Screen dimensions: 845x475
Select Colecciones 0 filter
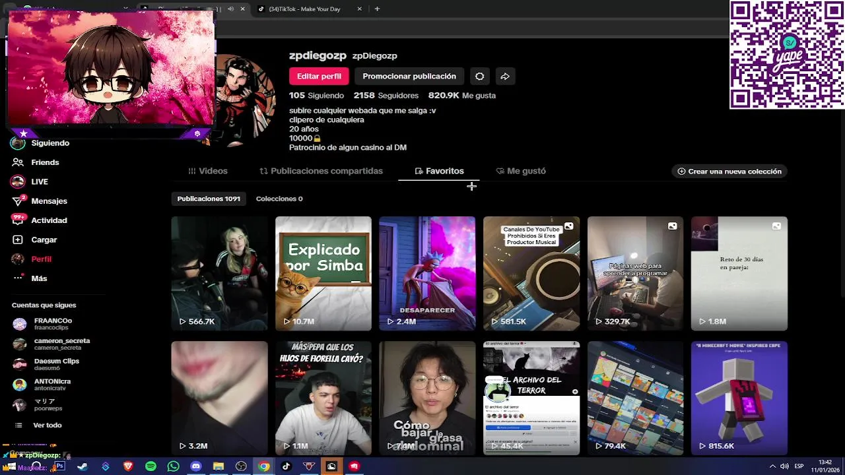[x=279, y=199]
